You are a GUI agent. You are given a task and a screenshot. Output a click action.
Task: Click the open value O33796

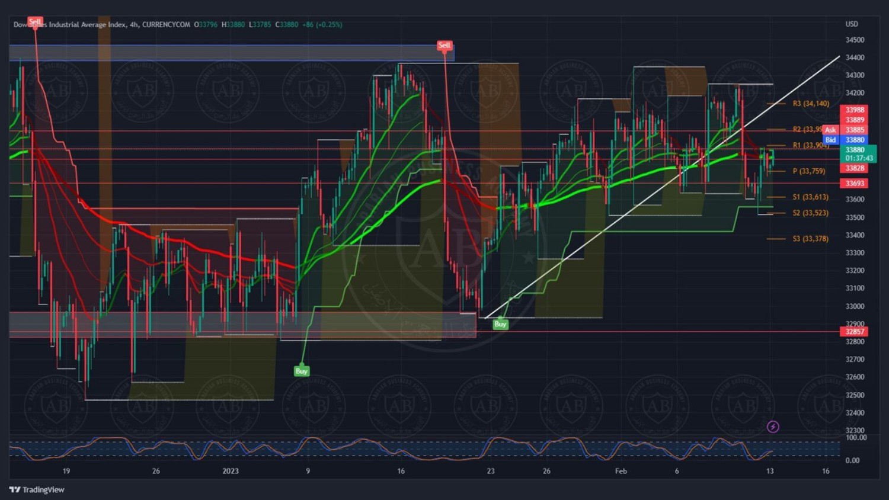[206, 24]
